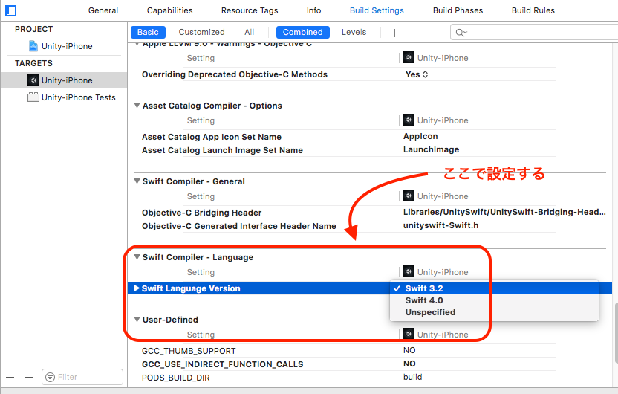The image size is (618, 394).
Task: Collapse Swift Compiler - General section
Action: pyautogui.click(x=137, y=181)
